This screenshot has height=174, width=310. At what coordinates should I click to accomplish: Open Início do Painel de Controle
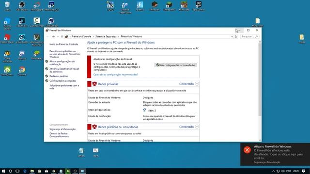tap(63, 44)
